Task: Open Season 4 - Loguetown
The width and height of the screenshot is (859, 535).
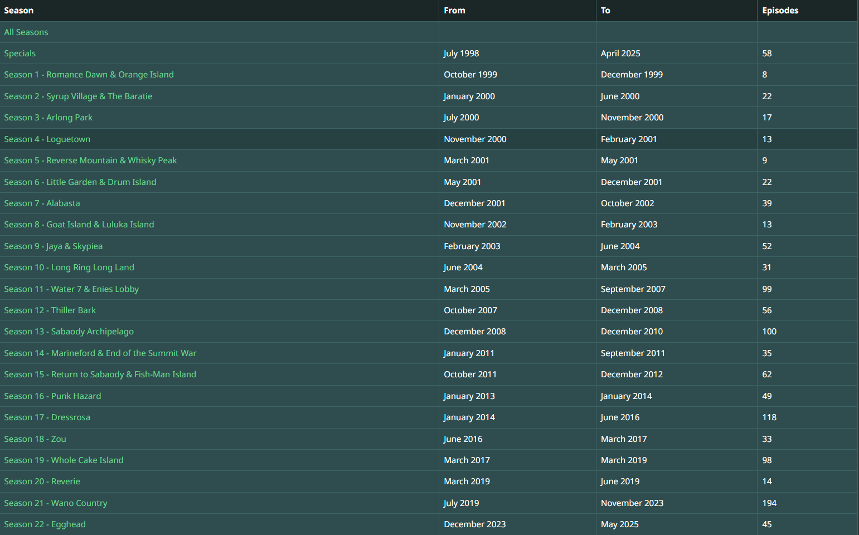Action: point(47,139)
